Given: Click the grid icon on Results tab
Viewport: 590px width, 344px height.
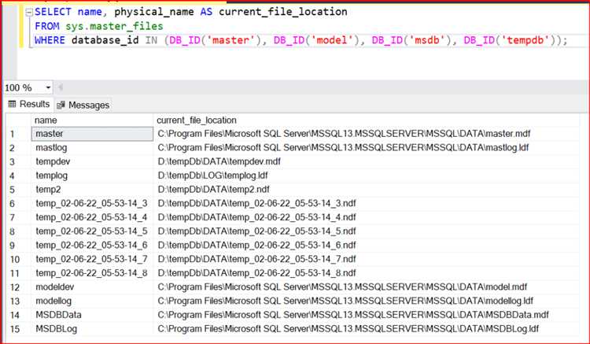Looking at the screenshot, I should 12,104.
